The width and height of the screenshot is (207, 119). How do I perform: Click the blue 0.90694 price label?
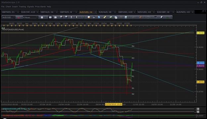point(200,63)
